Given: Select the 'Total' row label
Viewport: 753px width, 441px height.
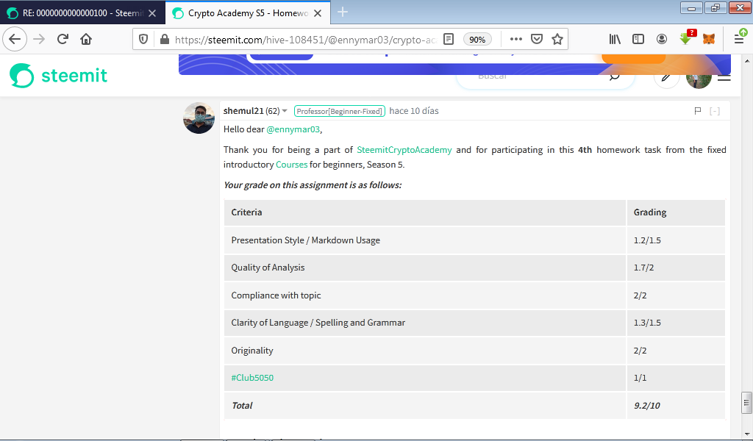Looking at the screenshot, I should pyautogui.click(x=242, y=406).
